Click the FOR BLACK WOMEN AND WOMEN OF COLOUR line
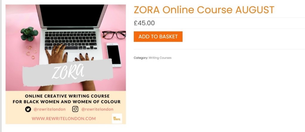The width and height of the screenshot is (305, 132). (x=66, y=102)
